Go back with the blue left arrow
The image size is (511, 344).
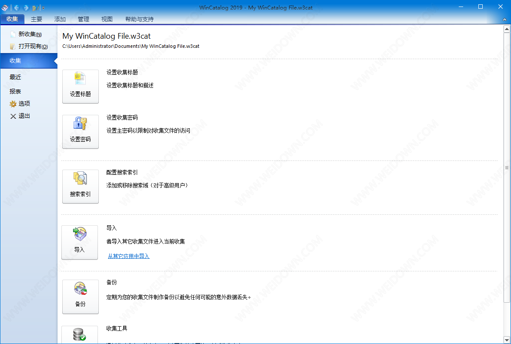coord(16,7)
